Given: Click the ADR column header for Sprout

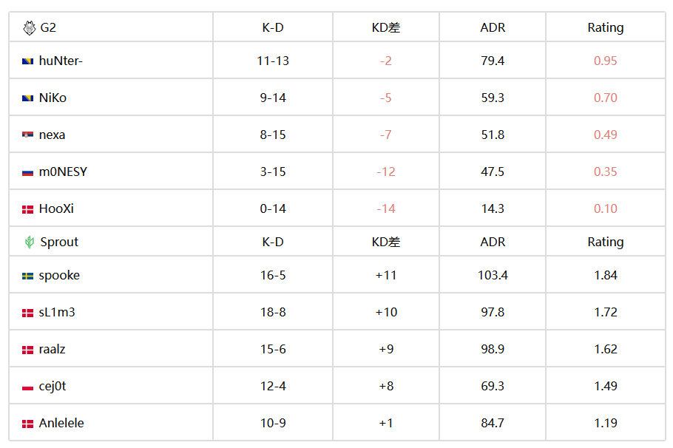Looking at the screenshot, I should 493,242.
